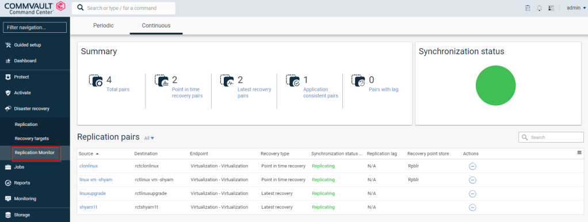
Task: Open actions menu for clonlinux row
Action: point(472,166)
